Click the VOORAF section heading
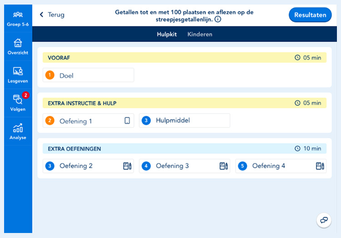The height and width of the screenshot is (238, 341). 59,58
